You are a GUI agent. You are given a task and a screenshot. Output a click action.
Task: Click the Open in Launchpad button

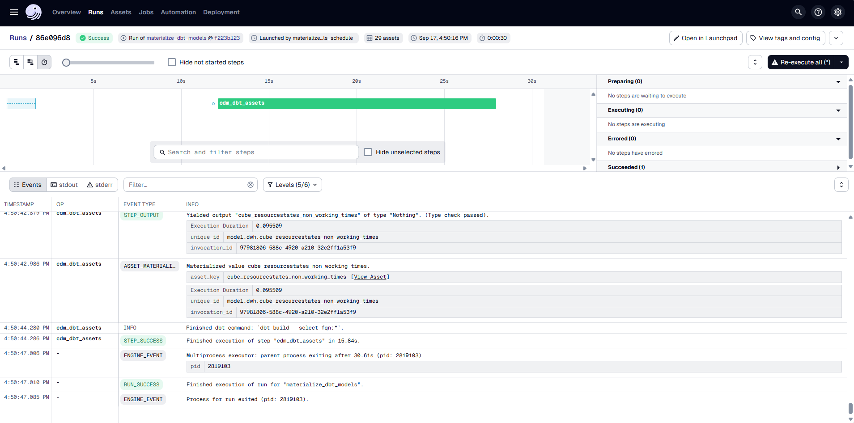[x=705, y=38]
